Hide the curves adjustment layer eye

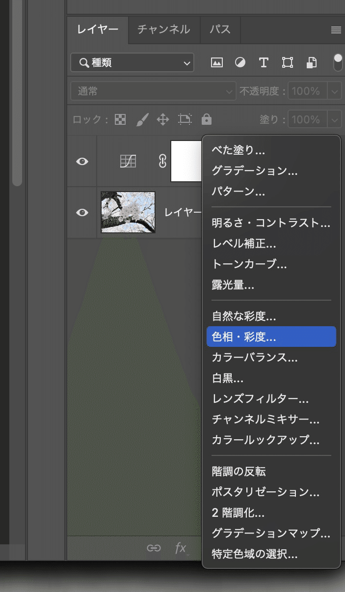[x=82, y=161]
